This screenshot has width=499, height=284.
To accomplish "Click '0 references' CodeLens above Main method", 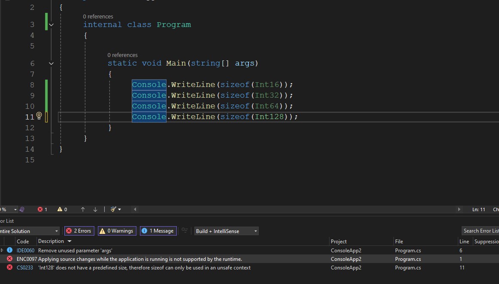I will pos(123,55).
